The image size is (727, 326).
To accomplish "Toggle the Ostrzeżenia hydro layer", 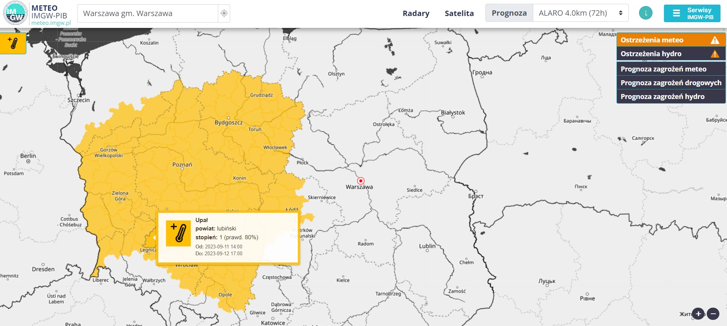I will point(651,54).
